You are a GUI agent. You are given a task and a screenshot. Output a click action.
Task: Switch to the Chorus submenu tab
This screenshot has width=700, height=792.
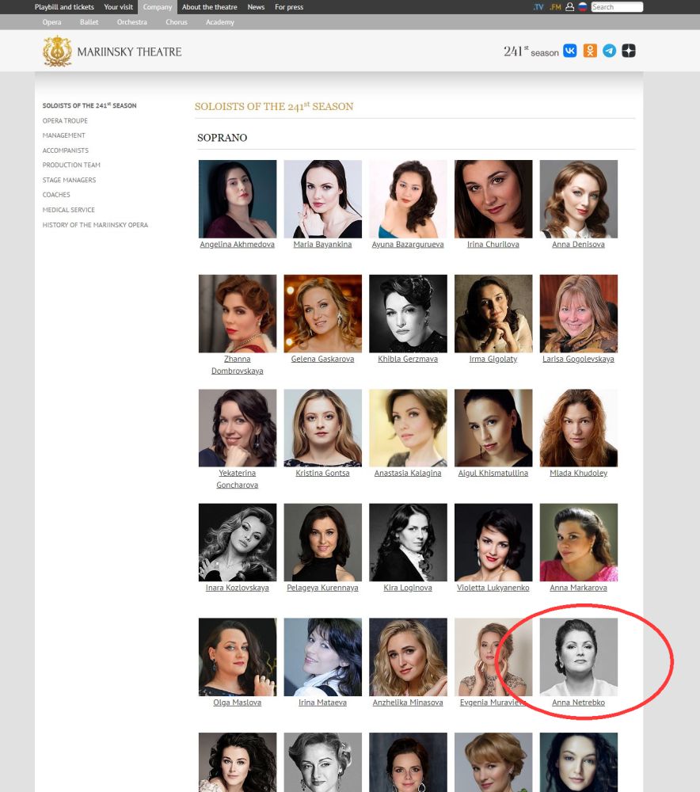point(177,22)
